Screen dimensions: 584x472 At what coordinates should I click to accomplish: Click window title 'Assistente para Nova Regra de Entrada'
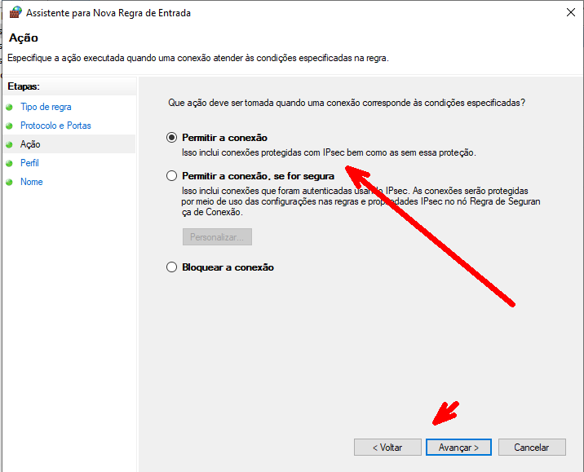[108, 13]
